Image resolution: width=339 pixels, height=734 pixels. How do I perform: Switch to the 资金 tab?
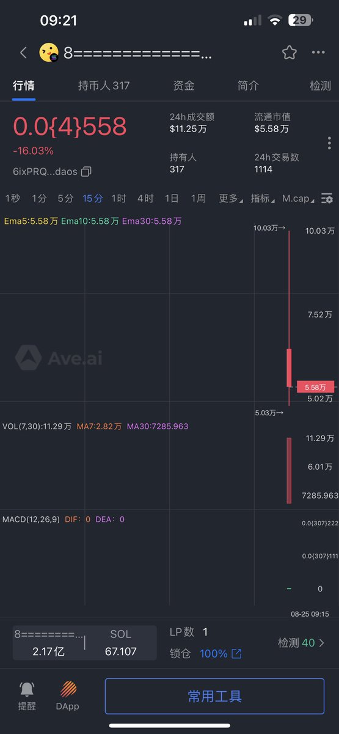pyautogui.click(x=184, y=86)
